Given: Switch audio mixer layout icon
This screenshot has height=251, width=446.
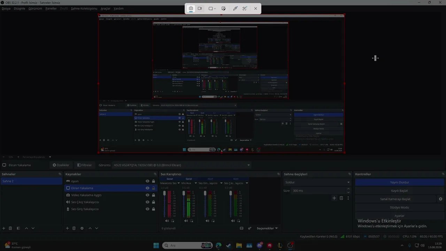Looking at the screenshot, I should [241, 228].
